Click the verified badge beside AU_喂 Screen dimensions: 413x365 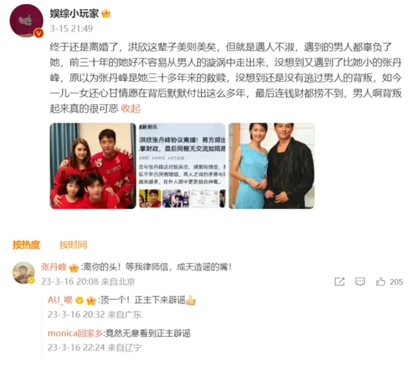click(79, 300)
